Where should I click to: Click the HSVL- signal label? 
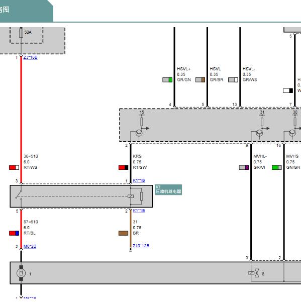pyautogui.click(x=249, y=69)
